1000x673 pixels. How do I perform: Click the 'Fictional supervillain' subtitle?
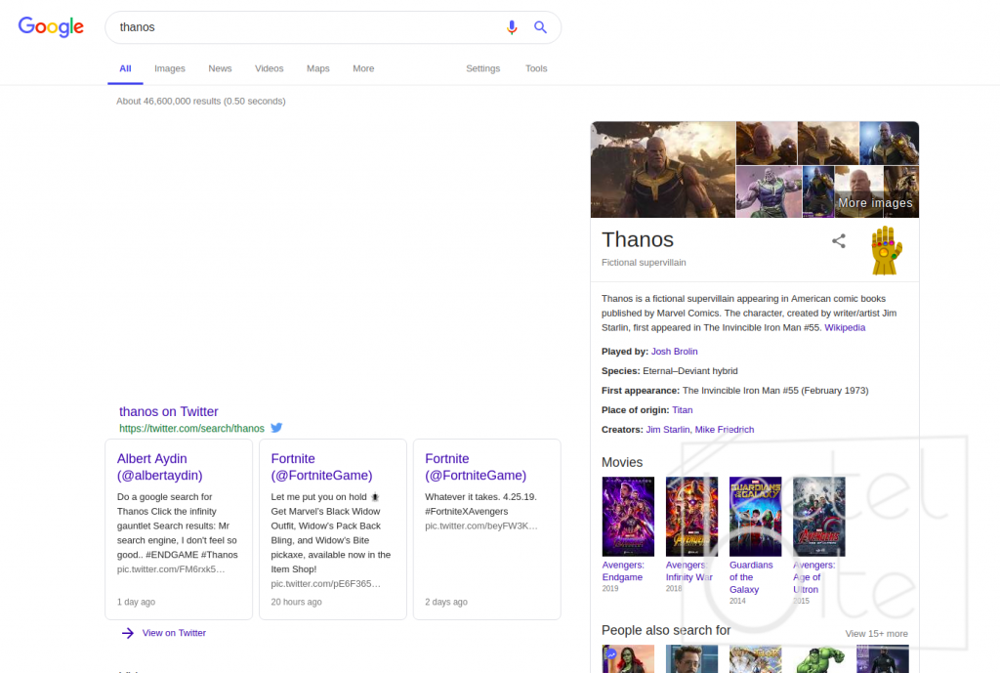(x=644, y=262)
